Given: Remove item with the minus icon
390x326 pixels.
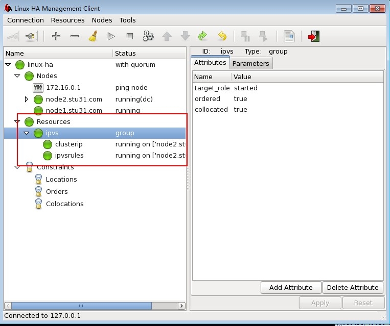Looking at the screenshot, I should click(75, 36).
